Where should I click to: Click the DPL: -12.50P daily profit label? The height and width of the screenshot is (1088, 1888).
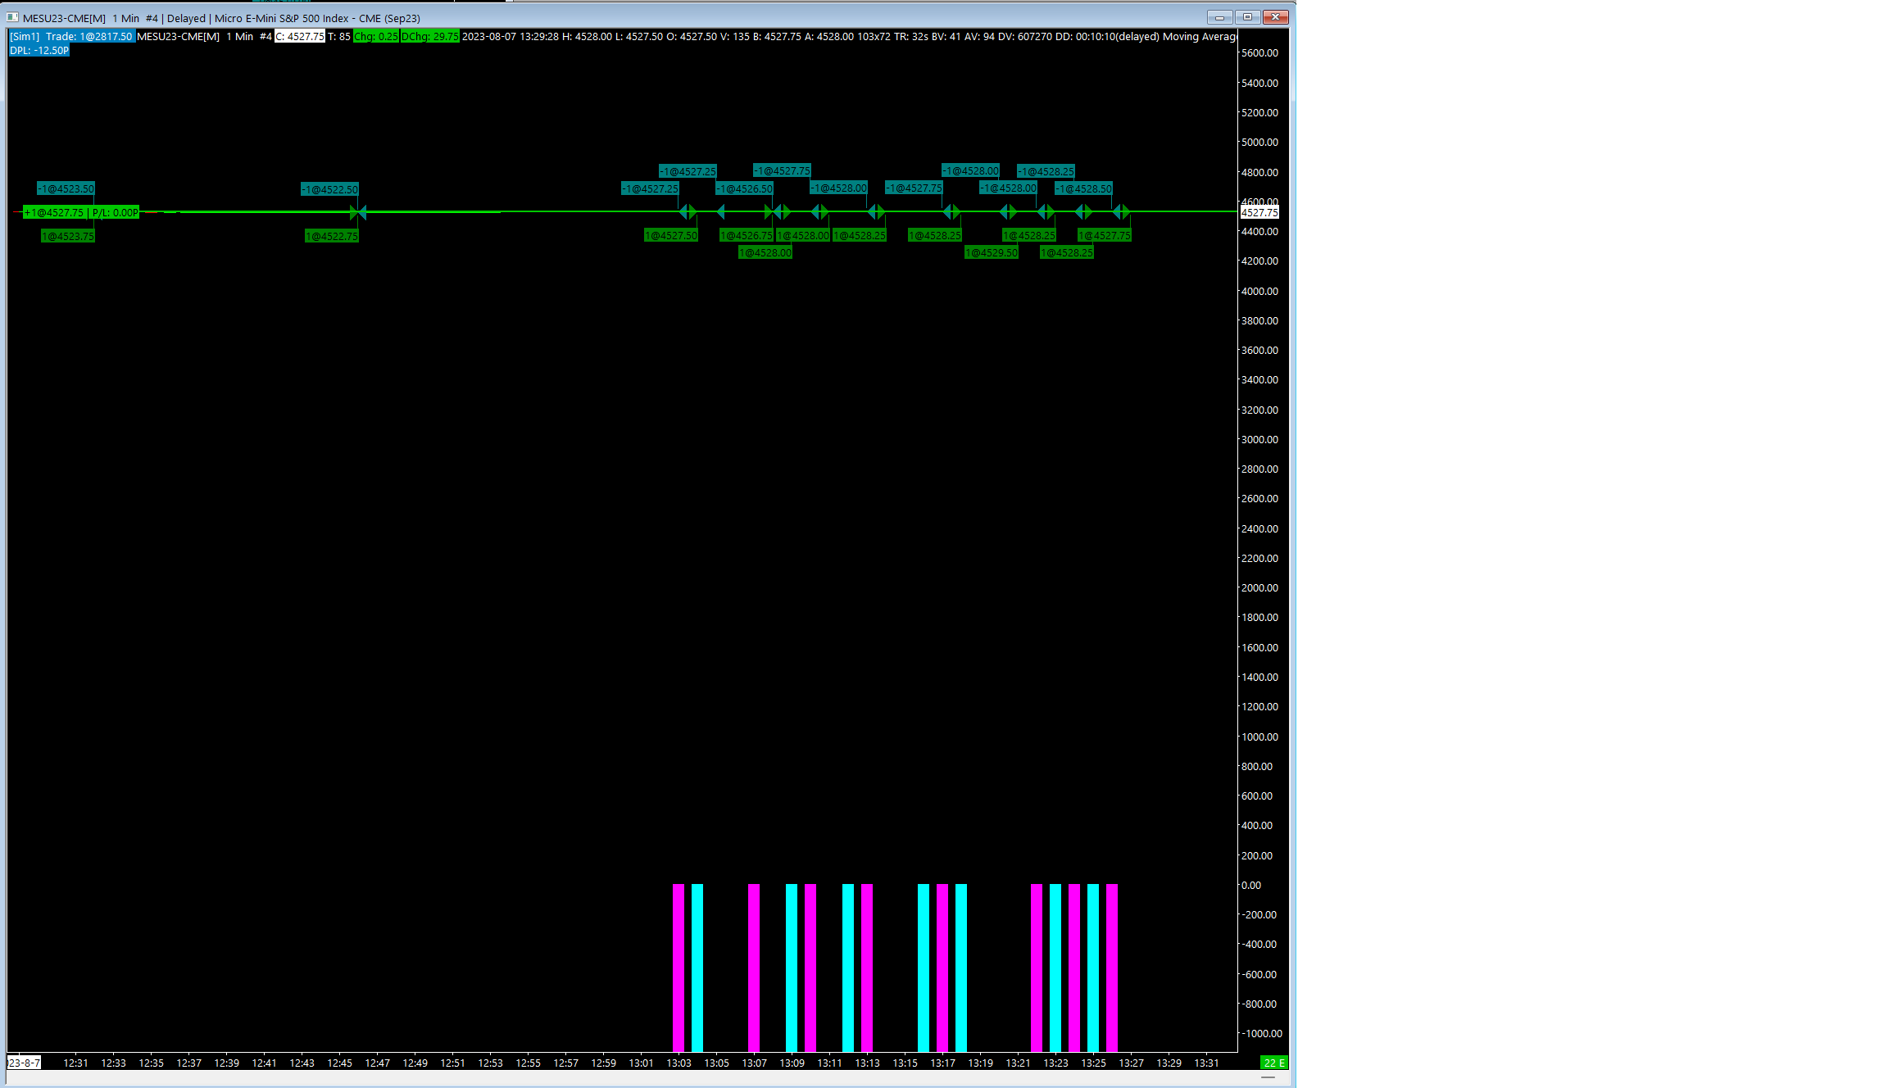click(x=39, y=51)
